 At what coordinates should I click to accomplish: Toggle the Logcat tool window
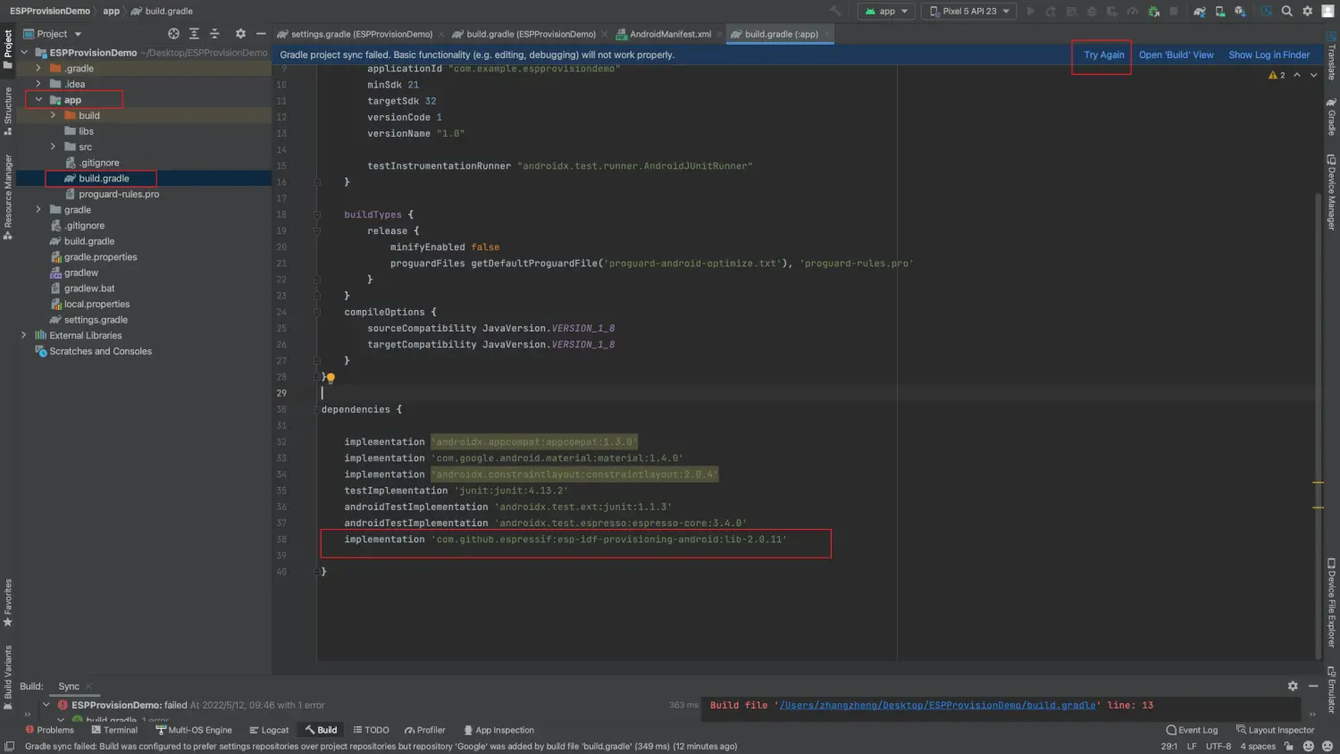[269, 730]
